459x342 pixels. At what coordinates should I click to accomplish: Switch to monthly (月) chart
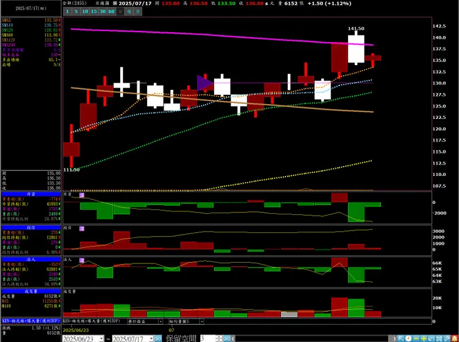click(x=138, y=11)
